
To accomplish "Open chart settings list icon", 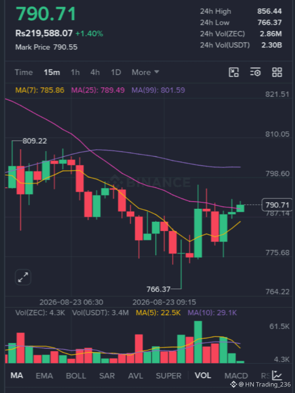I will tap(255, 72).
